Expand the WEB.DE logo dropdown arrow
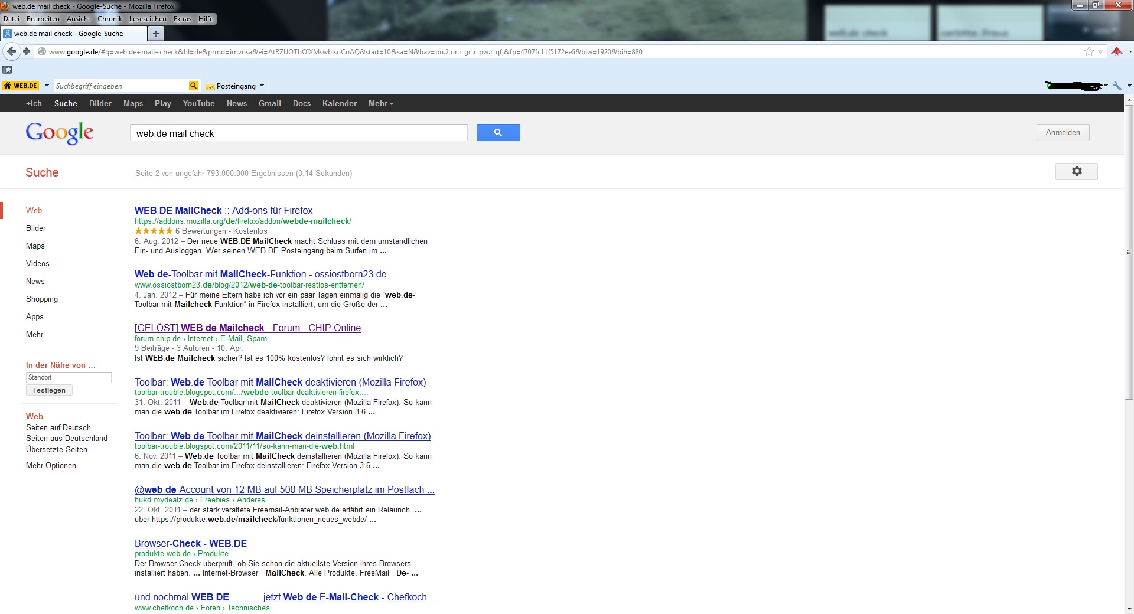The height and width of the screenshot is (614, 1134). tap(47, 86)
